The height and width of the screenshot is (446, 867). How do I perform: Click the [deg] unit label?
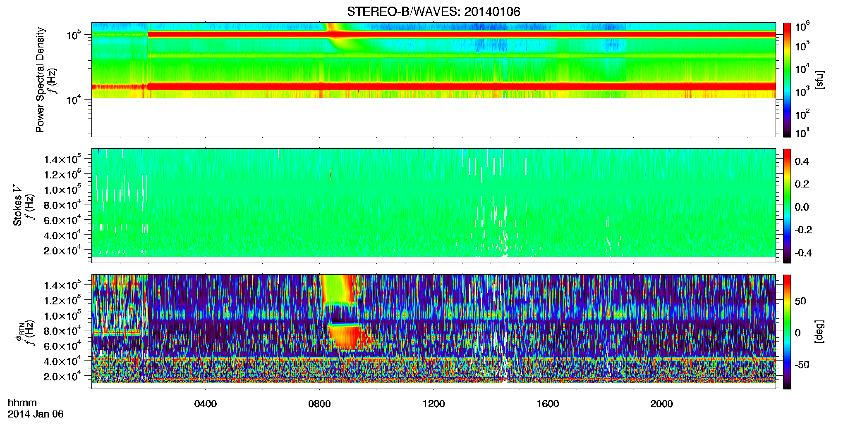819,332
